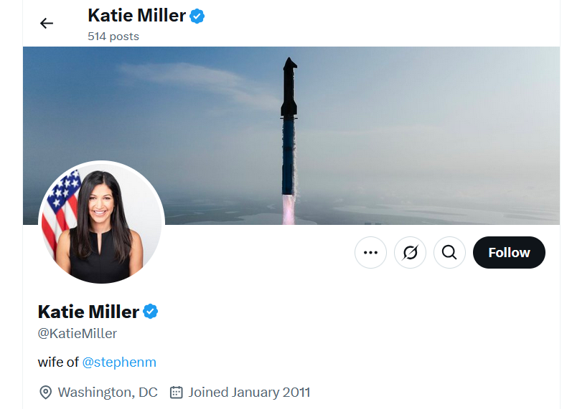Viewport: 567px width, 409px height.
Task: Click the blue verified badge in header
Action: [197, 16]
